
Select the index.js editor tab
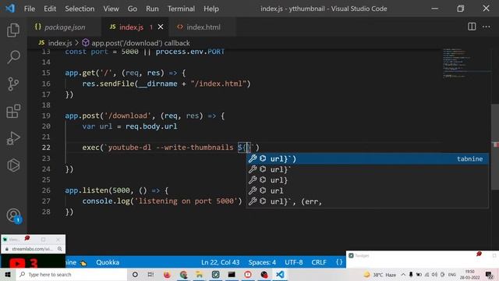[x=131, y=27]
